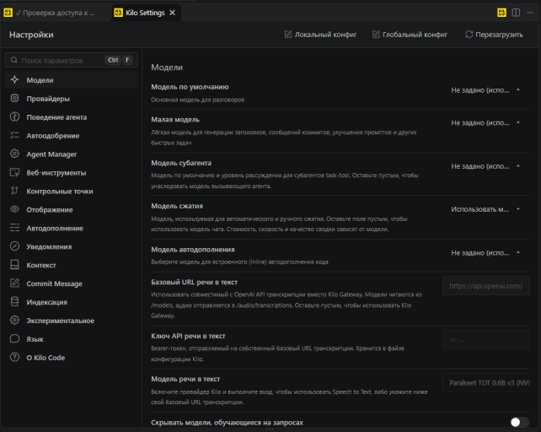Image resolution: width=541 pixels, height=432 pixels.
Task: Open the О Kilo Code section
Action: [x=72, y=358]
